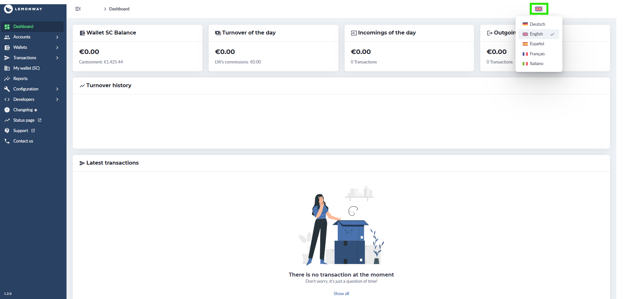Open Status page external link icon
The height and width of the screenshot is (299, 625).
point(39,120)
